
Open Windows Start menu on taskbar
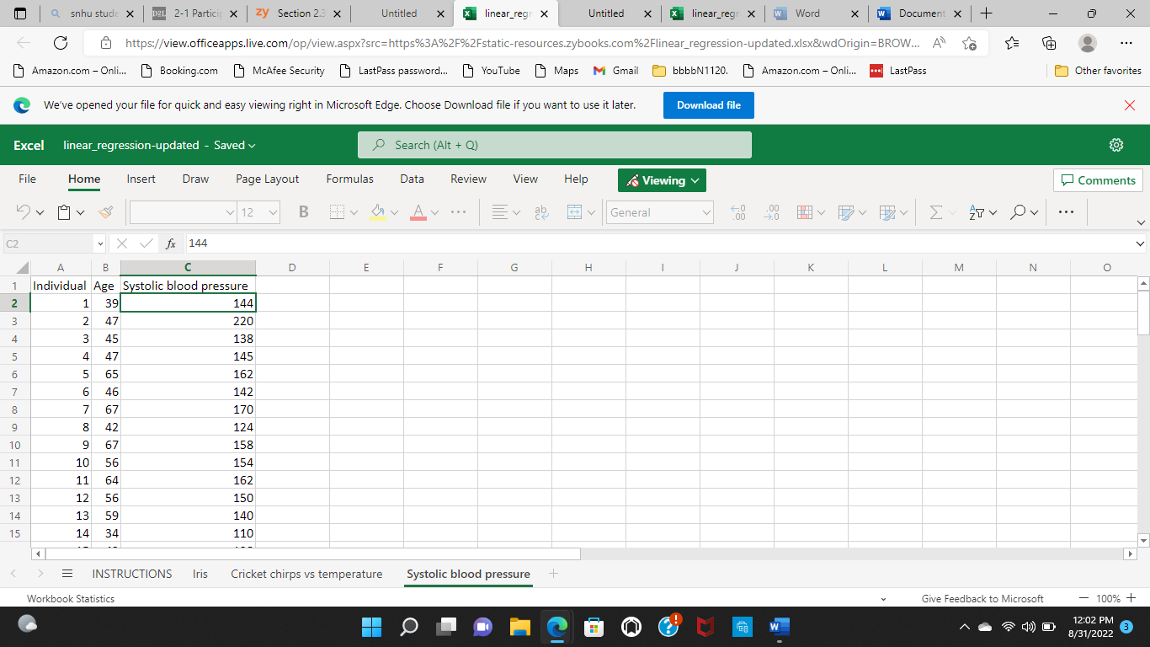[x=371, y=627]
